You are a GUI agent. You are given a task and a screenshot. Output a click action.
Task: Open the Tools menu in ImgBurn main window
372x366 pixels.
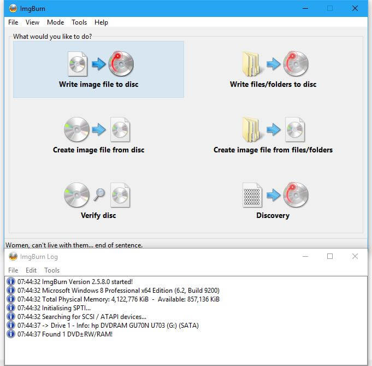(79, 22)
